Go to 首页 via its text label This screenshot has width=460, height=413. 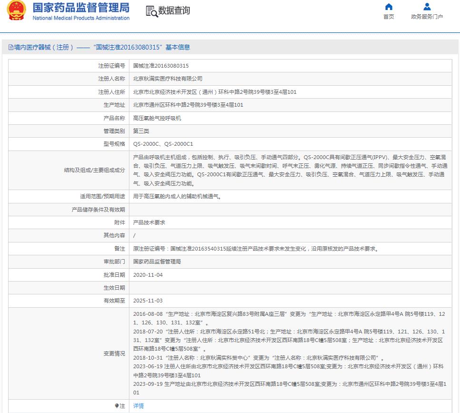pos(389,17)
